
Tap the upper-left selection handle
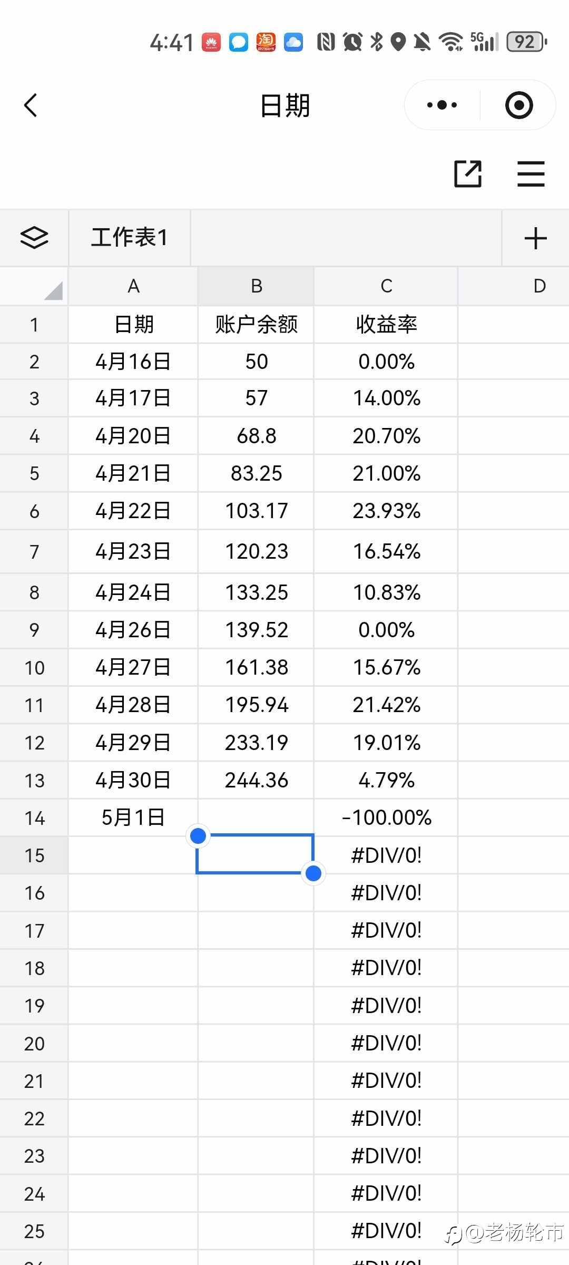point(198,835)
